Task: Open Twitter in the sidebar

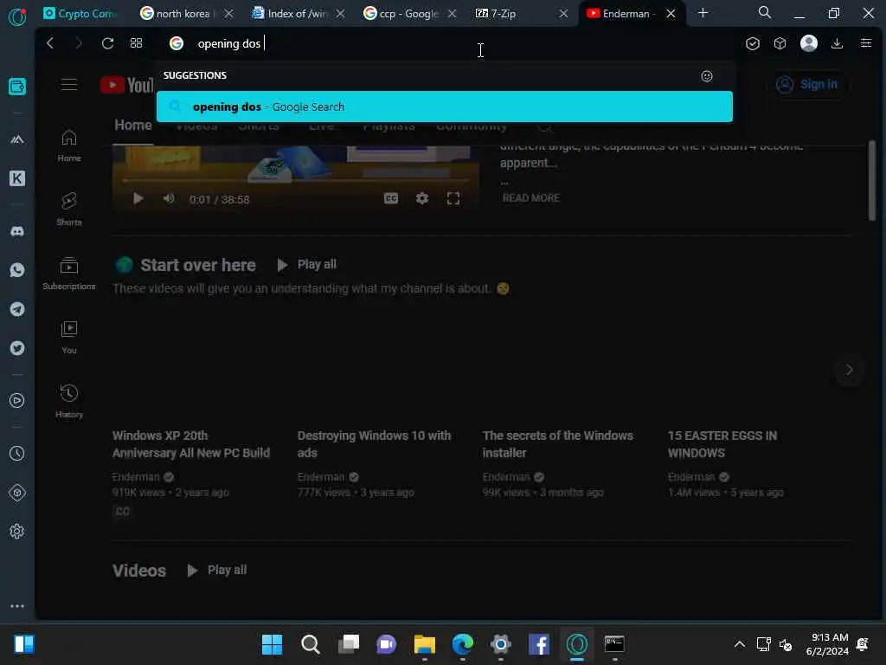Action: [x=17, y=348]
